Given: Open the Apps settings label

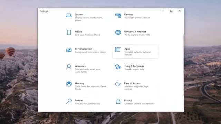Looking at the screenshot, I should 127,49.
